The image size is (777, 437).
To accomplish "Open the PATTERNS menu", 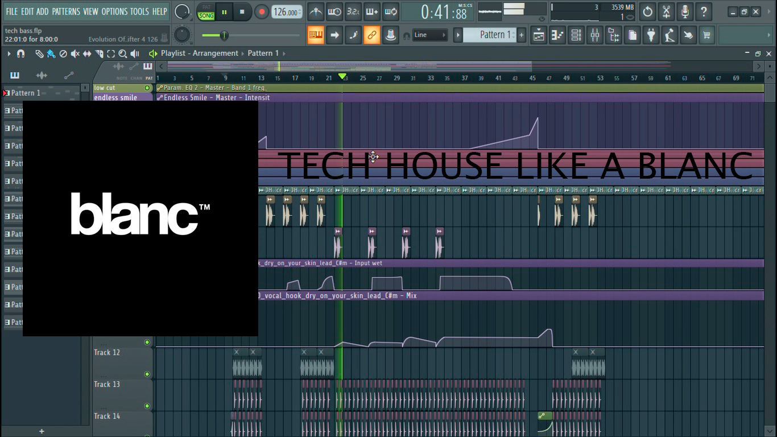I will [66, 11].
